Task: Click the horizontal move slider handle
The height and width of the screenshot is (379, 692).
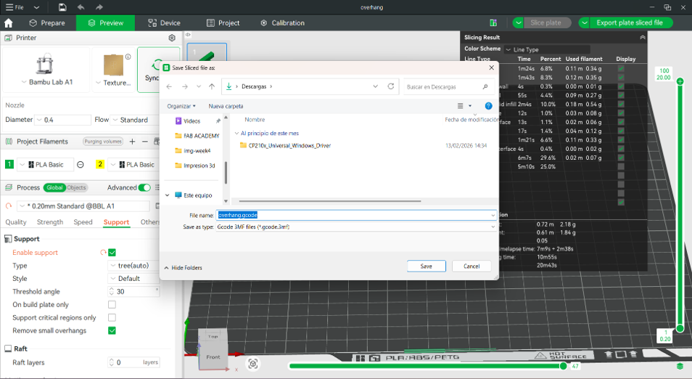Action: coord(563,366)
